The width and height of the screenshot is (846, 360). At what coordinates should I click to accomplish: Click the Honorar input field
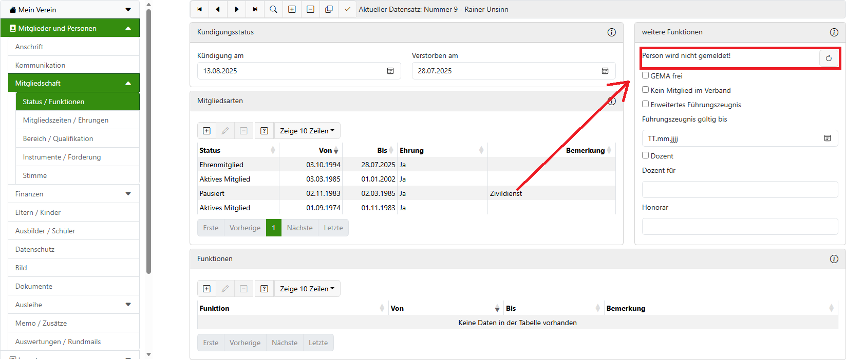pos(740,226)
